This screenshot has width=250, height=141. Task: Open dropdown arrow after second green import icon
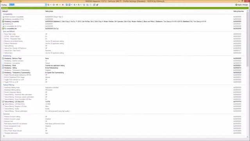[81, 5]
